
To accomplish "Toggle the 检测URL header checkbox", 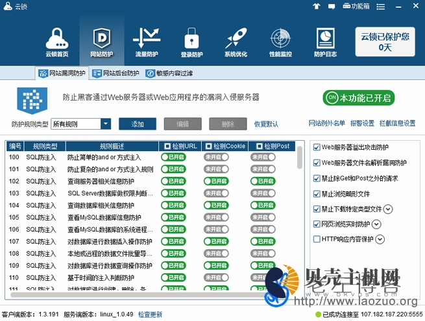I will coord(167,147).
